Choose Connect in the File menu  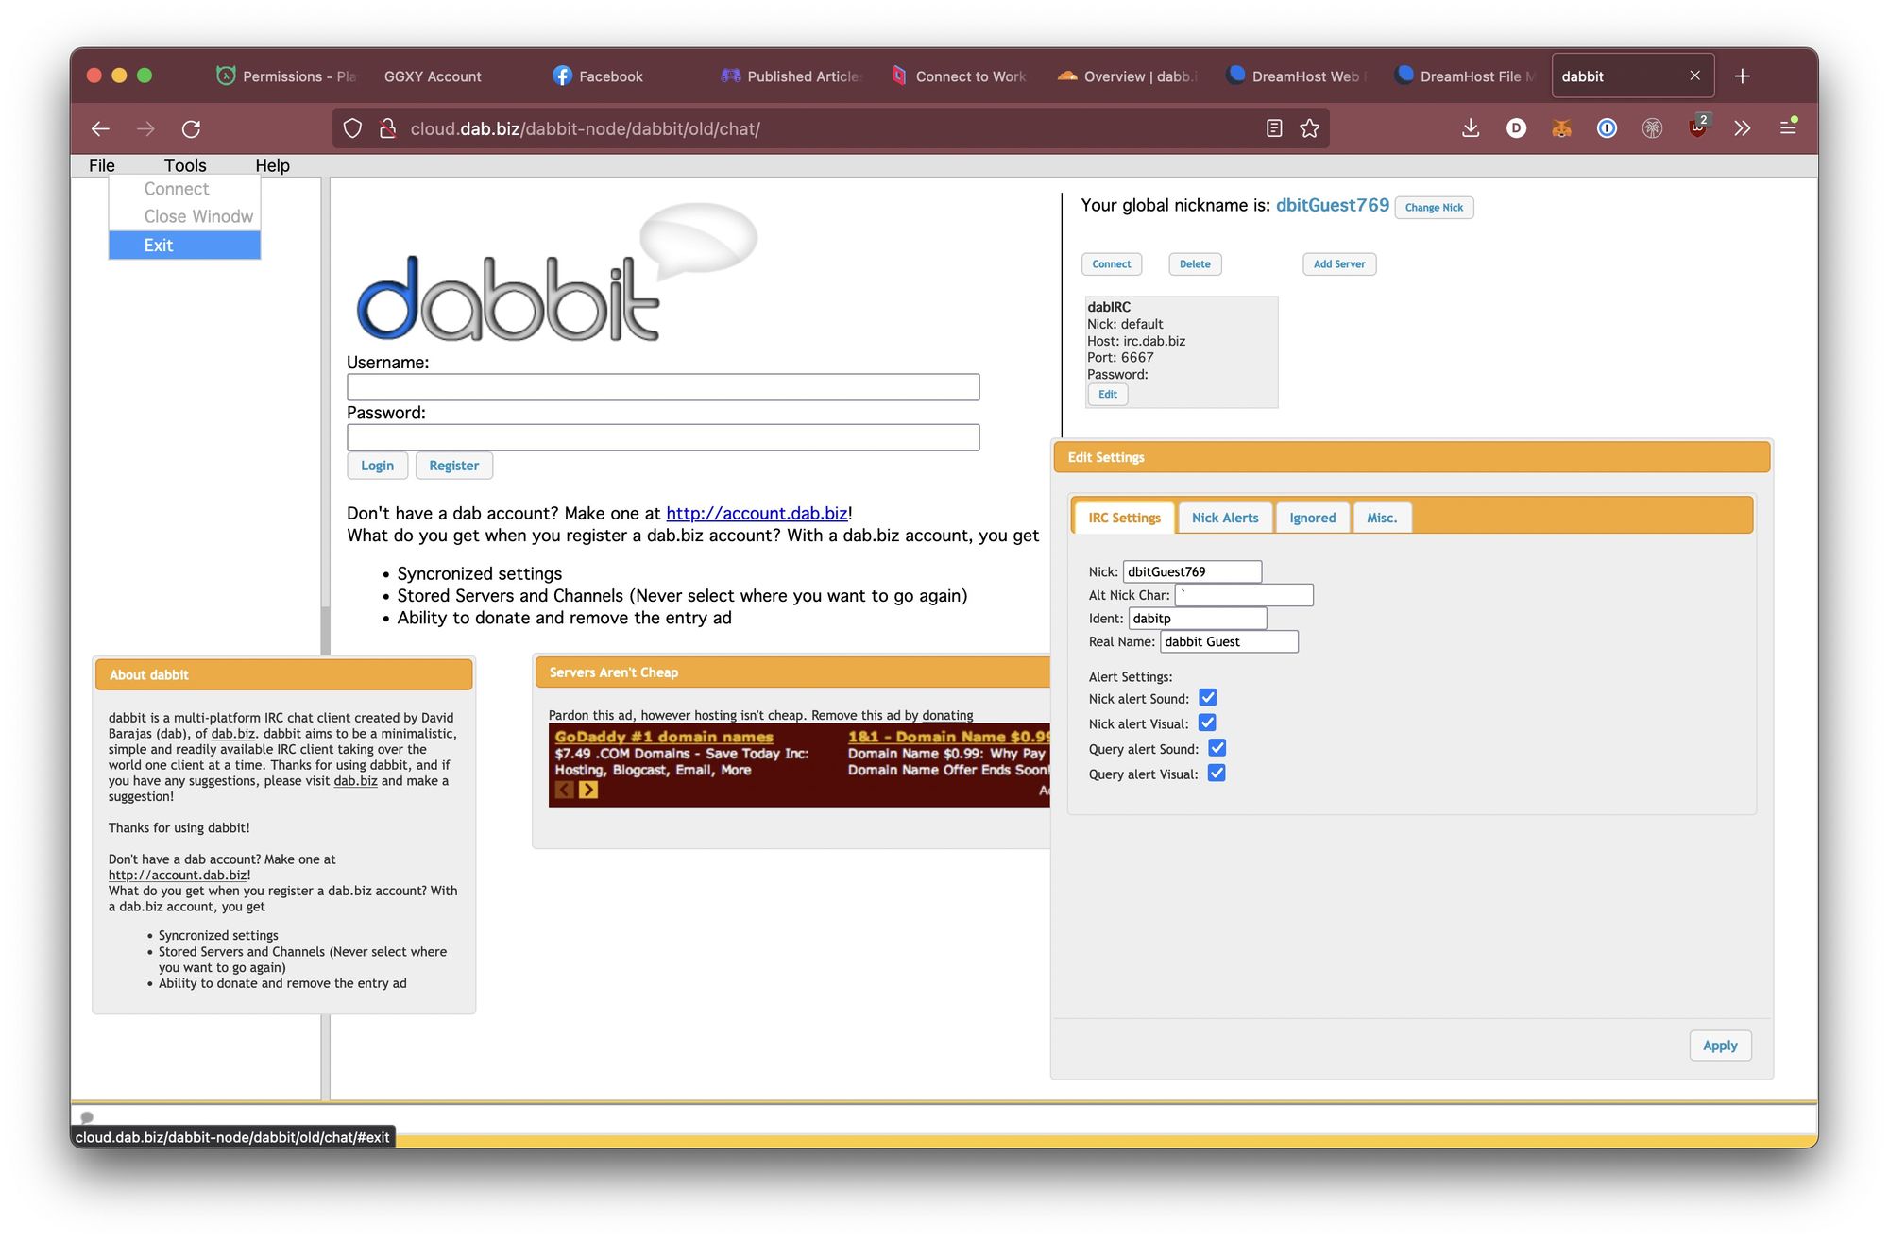[x=184, y=189]
